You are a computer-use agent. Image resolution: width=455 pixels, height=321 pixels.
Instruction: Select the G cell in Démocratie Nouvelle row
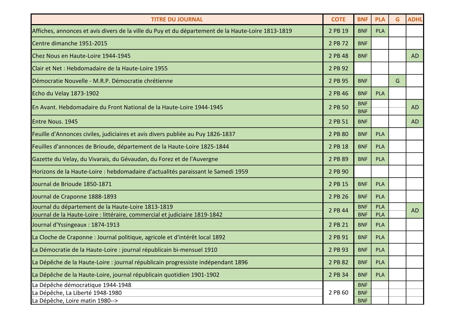point(397,81)
